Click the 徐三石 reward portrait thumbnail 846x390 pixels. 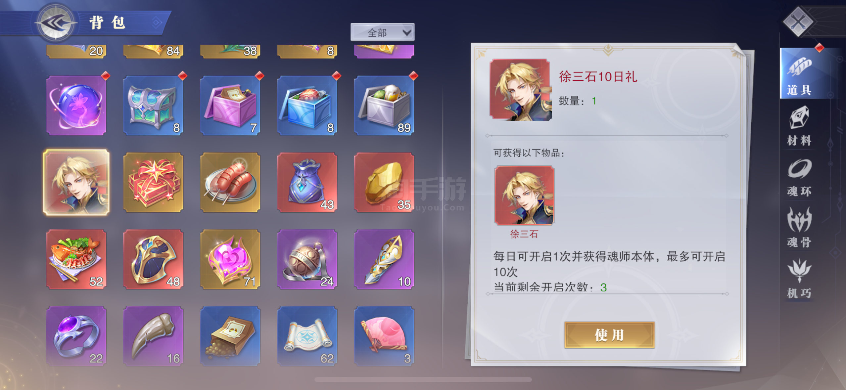[x=524, y=195]
